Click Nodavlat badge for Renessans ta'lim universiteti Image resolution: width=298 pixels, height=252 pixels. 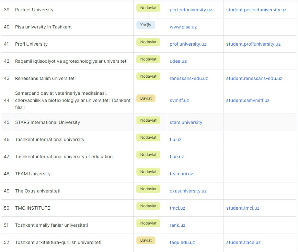(x=148, y=76)
